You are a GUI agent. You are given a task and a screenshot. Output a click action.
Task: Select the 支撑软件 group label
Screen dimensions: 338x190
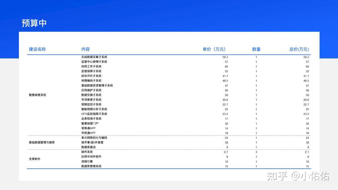[34, 159]
